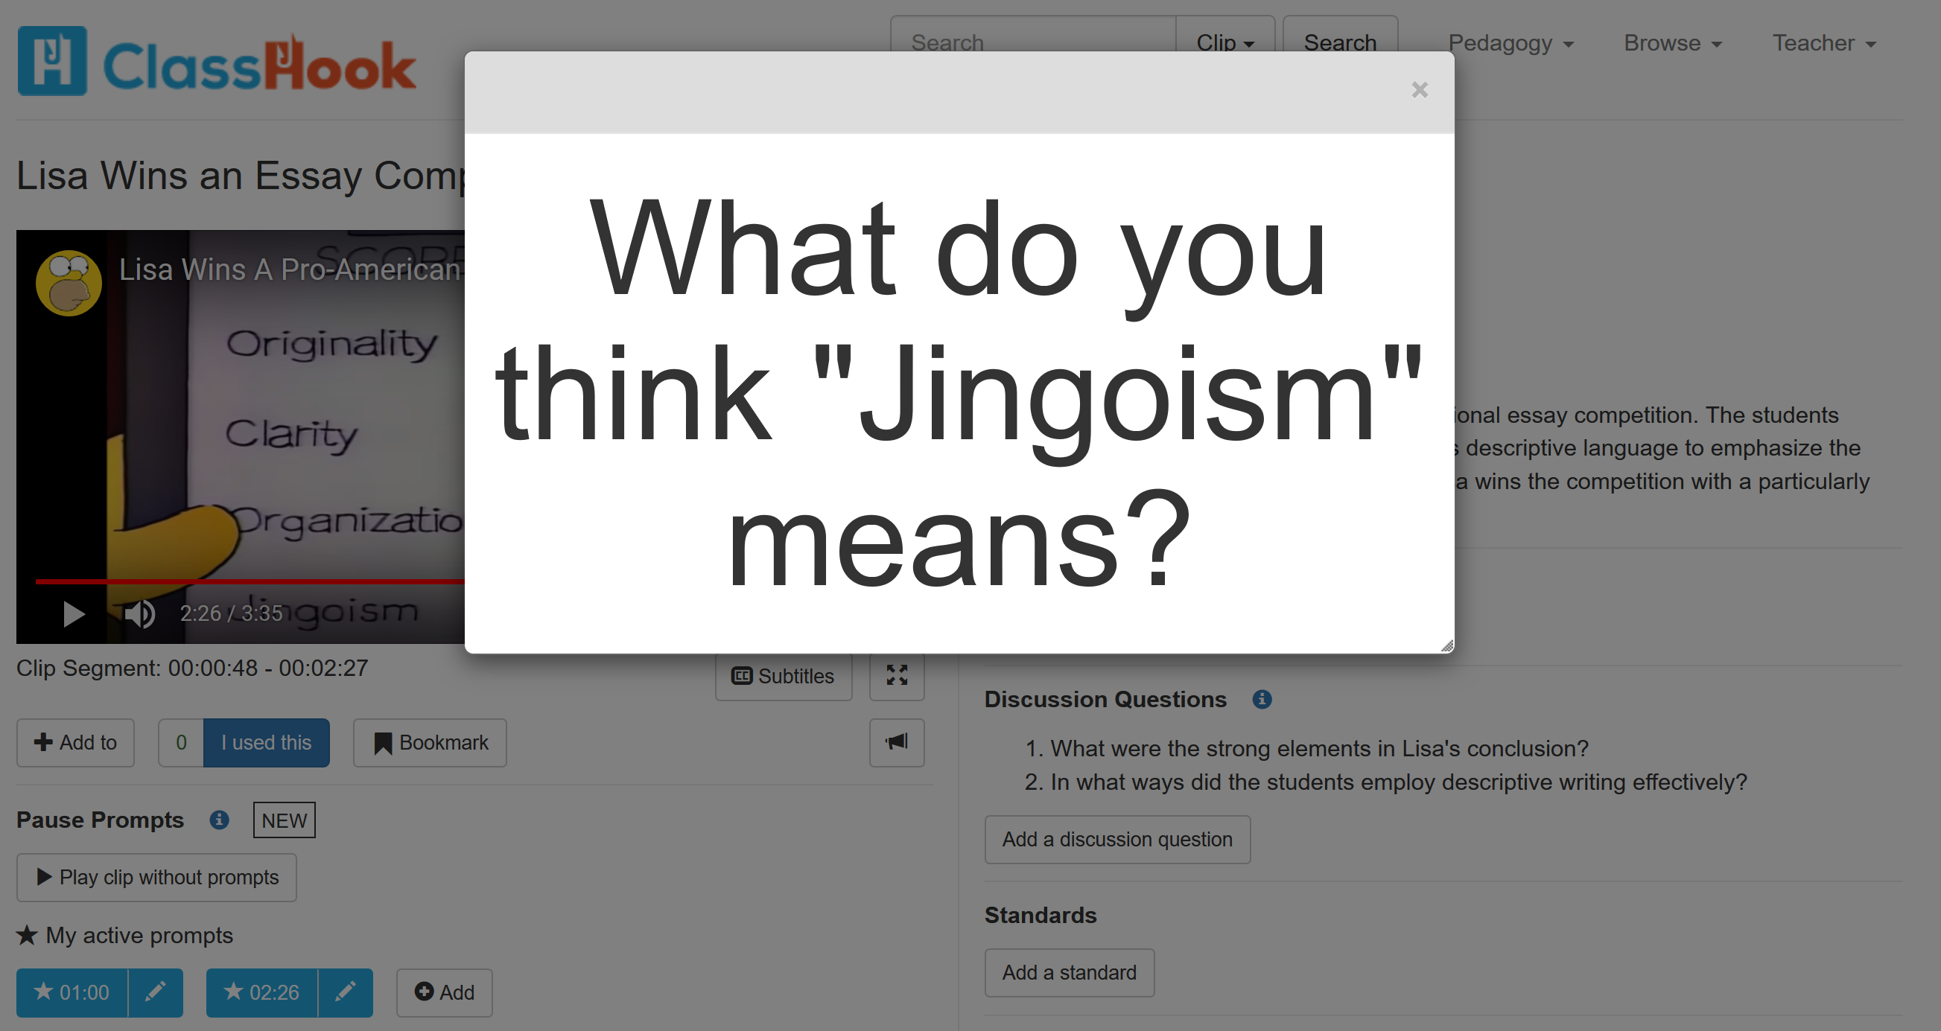Click the Jingoism prompt question text

958,392
